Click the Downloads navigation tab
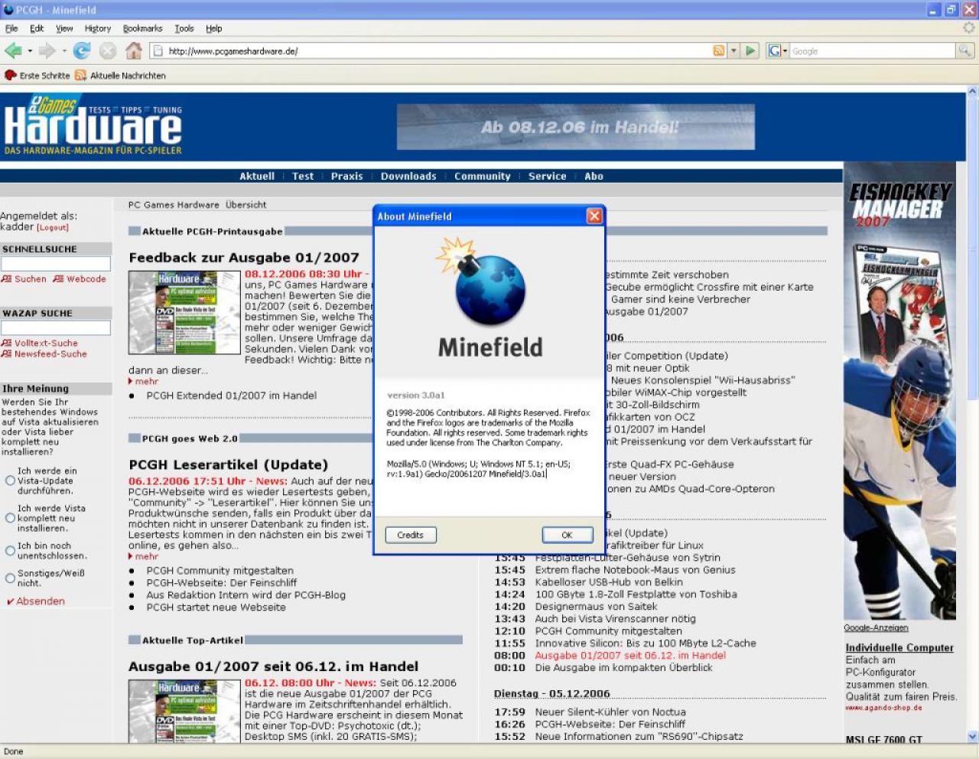The image size is (979, 759). coord(408,176)
